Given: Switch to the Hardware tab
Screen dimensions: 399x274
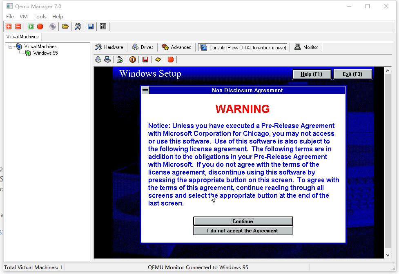Looking at the screenshot, I should pos(109,47).
